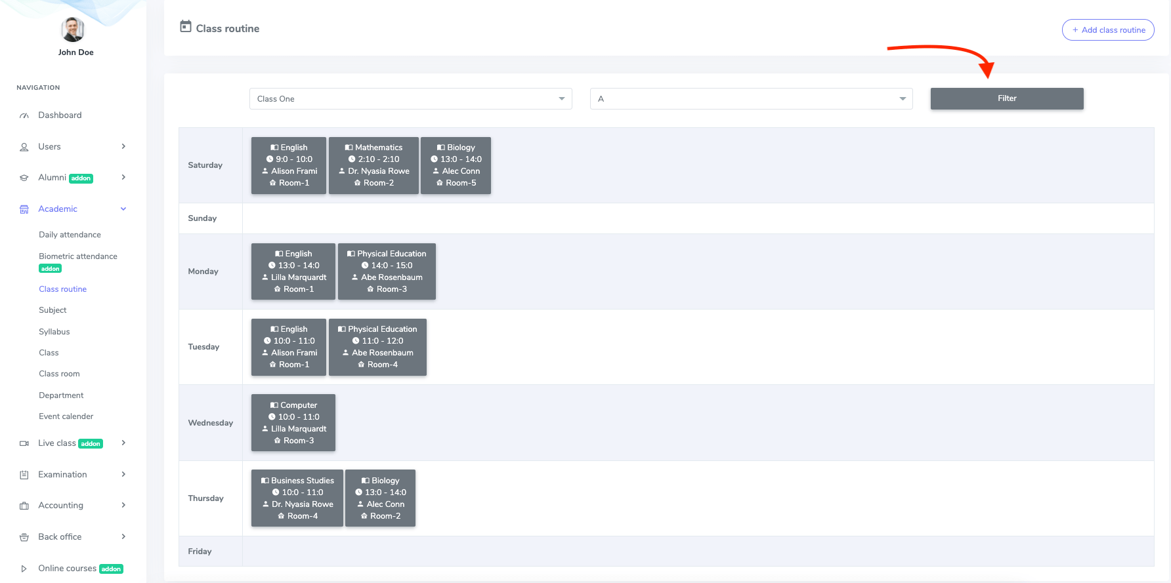Click the Dashboard gauge icon
The image size is (1171, 583).
click(x=24, y=115)
